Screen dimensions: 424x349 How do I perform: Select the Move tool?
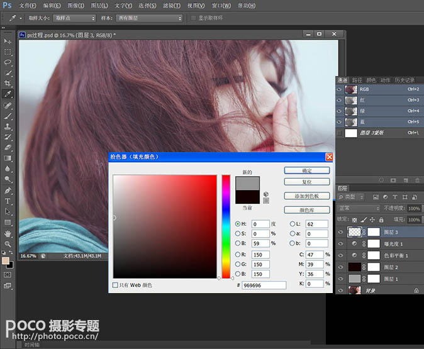8,41
